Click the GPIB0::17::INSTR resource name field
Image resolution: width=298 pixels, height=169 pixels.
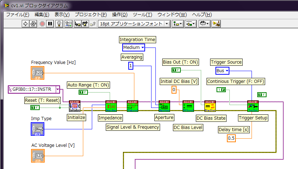pyautogui.click(x=32, y=89)
